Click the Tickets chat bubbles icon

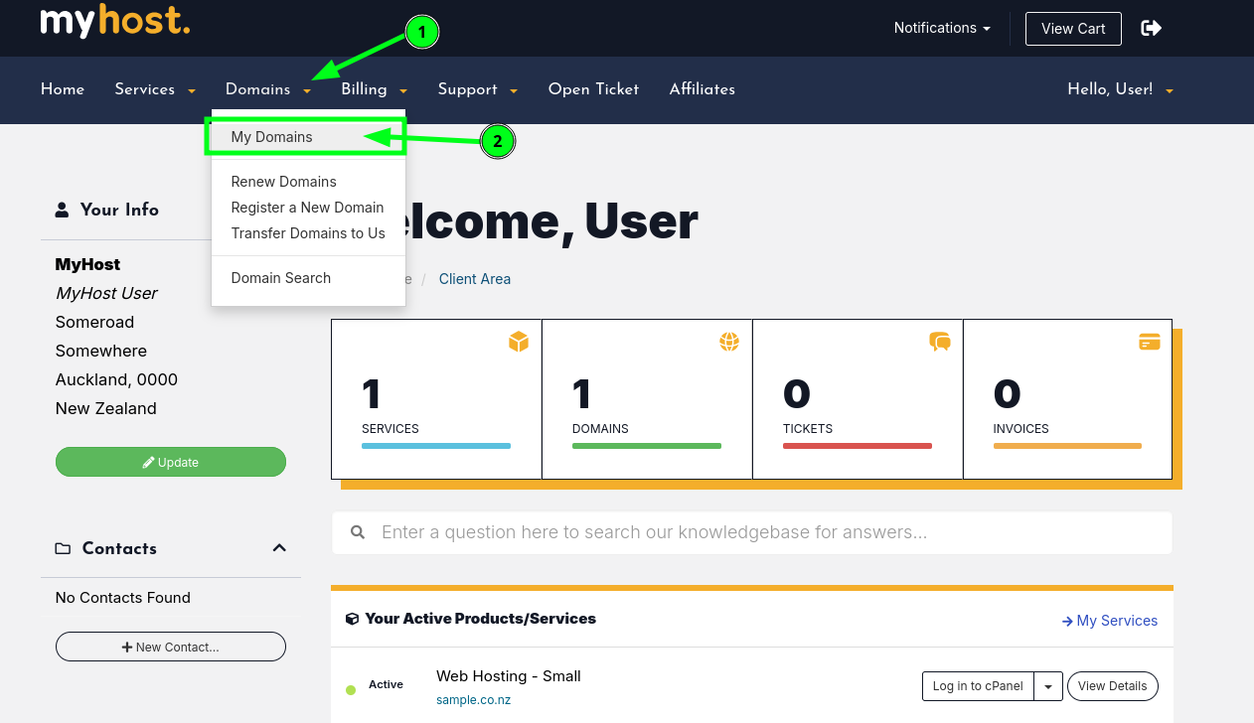point(939,342)
